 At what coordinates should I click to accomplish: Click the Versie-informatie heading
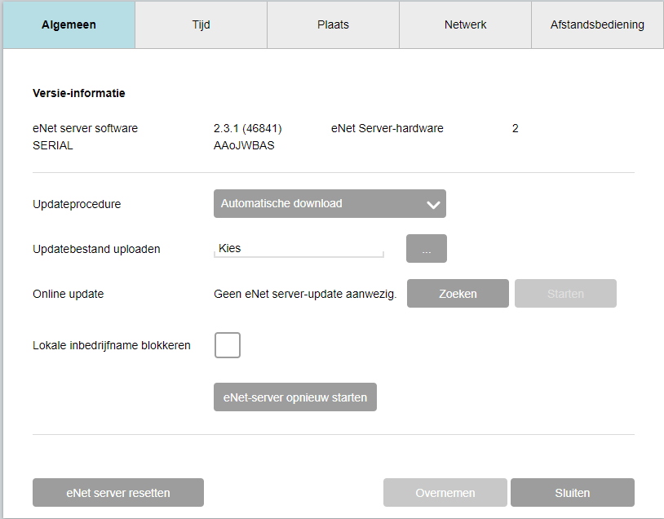coord(79,93)
